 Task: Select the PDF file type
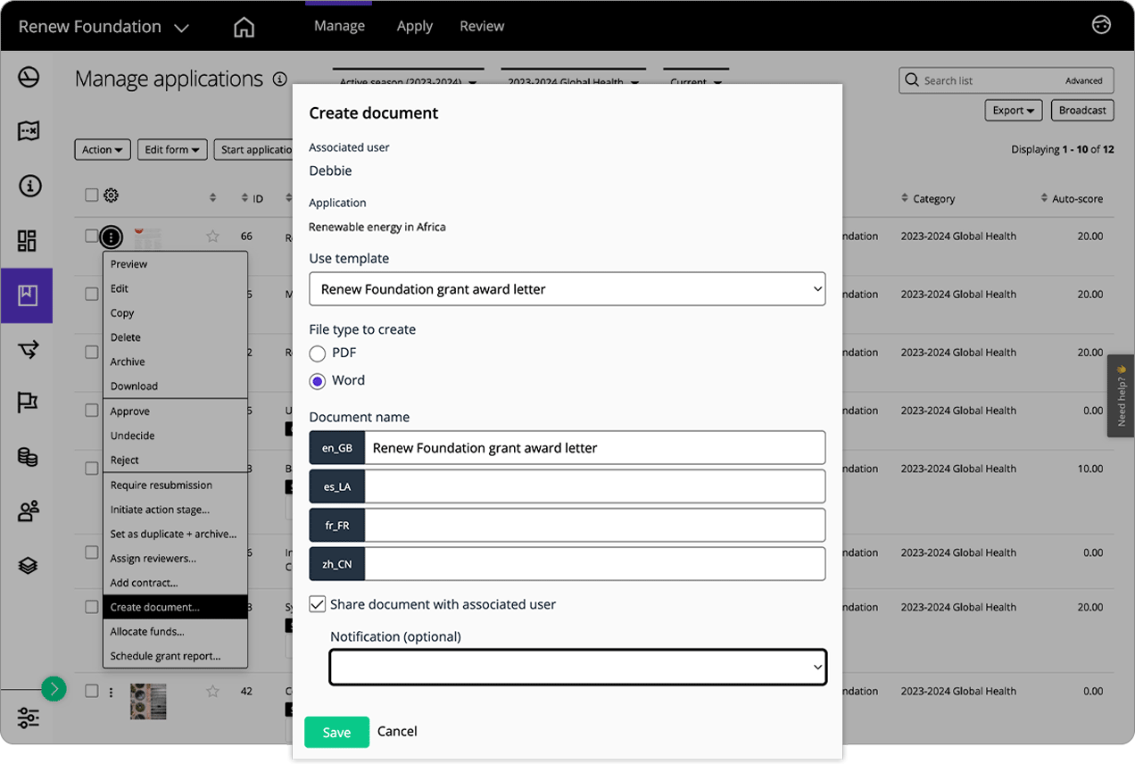(x=318, y=353)
